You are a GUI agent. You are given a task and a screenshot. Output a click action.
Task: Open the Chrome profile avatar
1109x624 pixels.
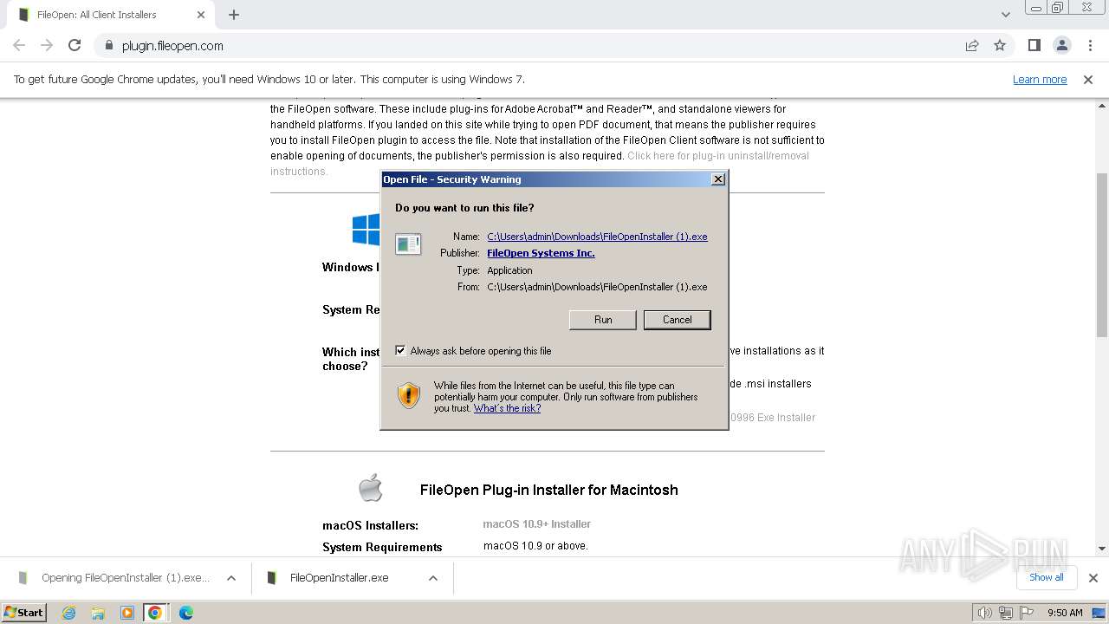(1061, 45)
